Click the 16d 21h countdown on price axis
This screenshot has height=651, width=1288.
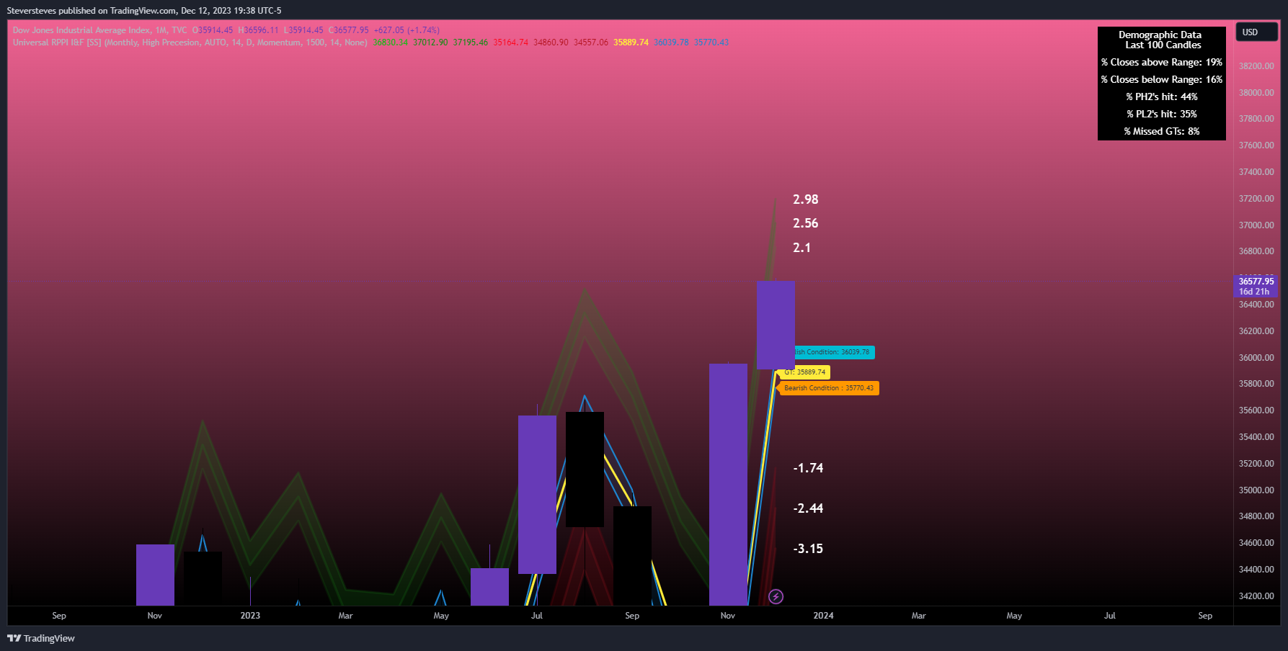tap(1254, 292)
